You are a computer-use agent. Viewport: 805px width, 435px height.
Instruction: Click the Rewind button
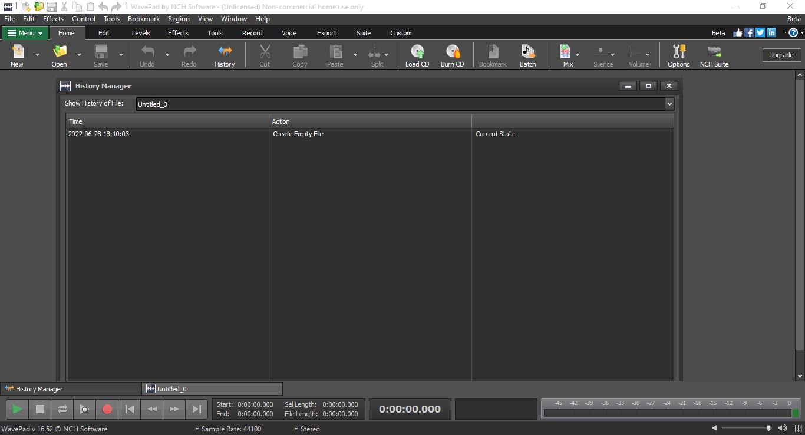(x=152, y=408)
